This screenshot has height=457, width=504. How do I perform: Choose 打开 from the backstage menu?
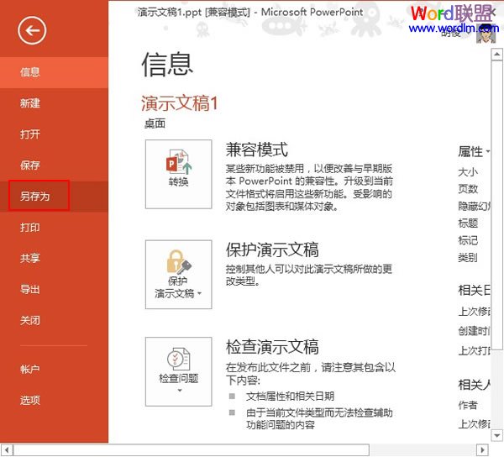(54, 134)
